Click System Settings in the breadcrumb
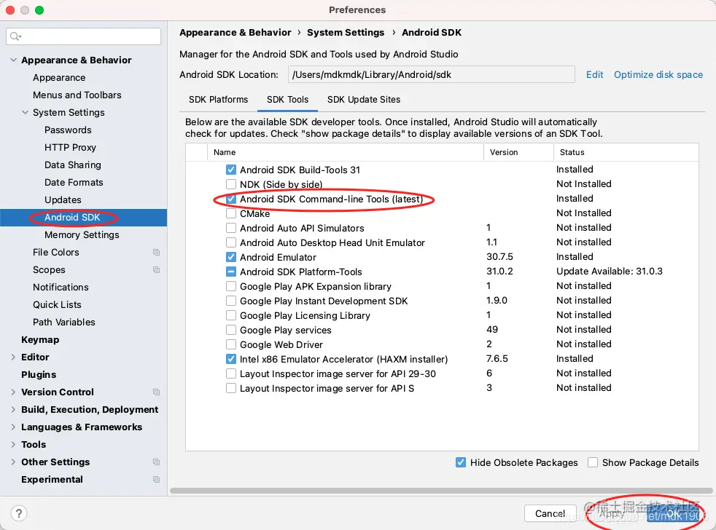 click(x=345, y=32)
